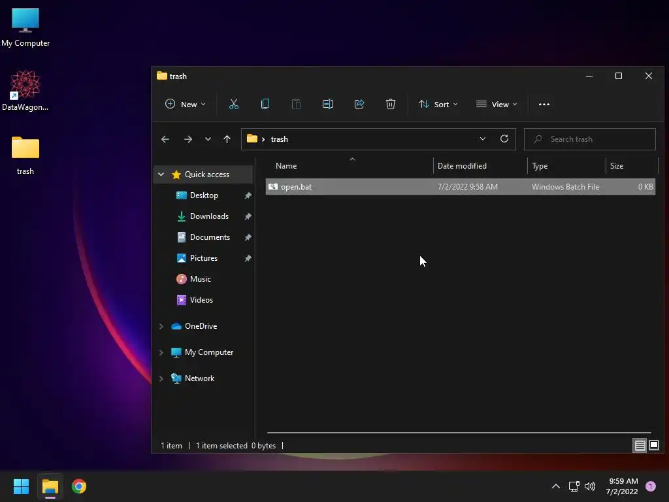The width and height of the screenshot is (669, 502).
Task: Open Start menu from taskbar
Action: pyautogui.click(x=21, y=486)
